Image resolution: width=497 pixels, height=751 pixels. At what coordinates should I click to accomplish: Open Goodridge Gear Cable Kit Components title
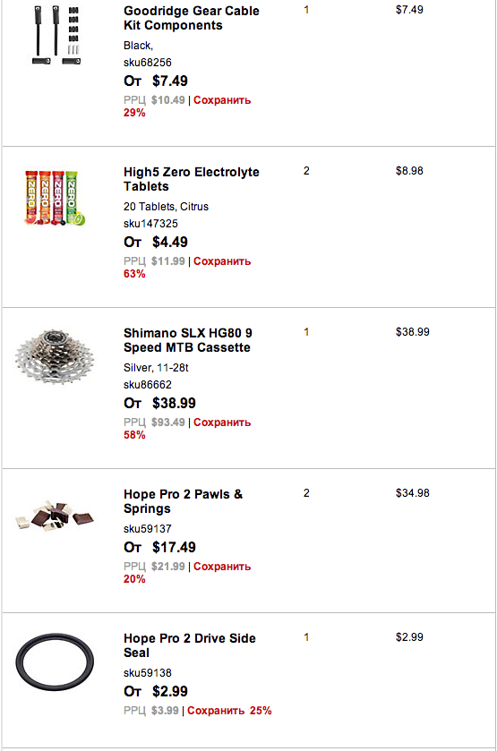pos(192,18)
